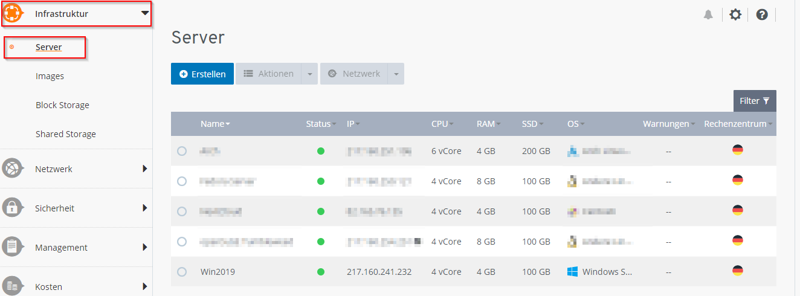Open notifications bell icon

point(708,14)
